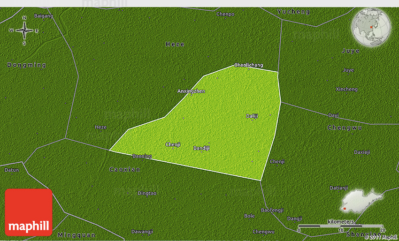
Task: Select the Baoning label on border
Action: point(142,156)
